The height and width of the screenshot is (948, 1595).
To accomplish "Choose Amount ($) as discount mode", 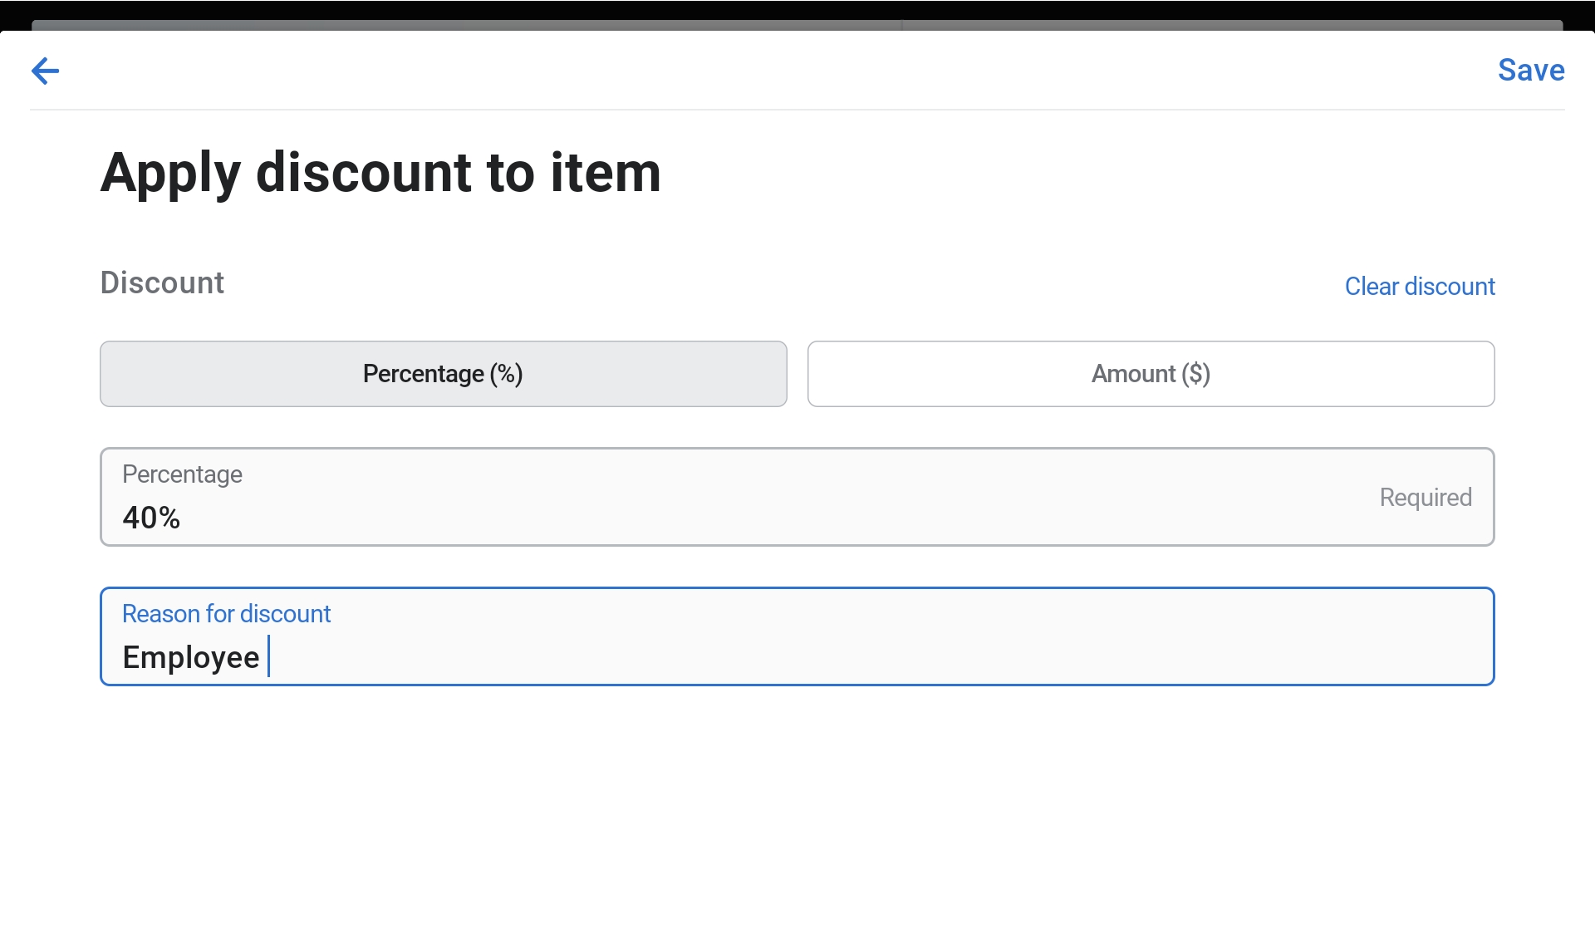I will (1150, 374).
